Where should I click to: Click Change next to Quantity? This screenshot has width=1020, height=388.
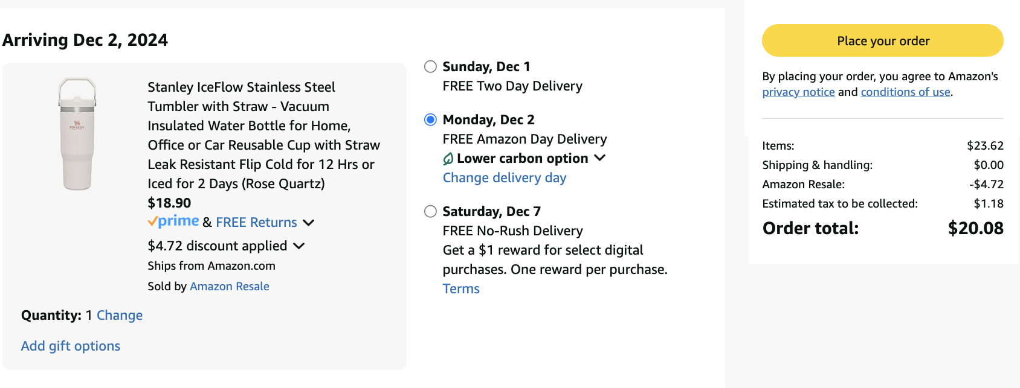[x=119, y=315]
